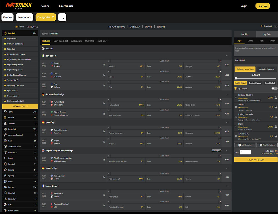Click the Esports controller icon in sidebar
The image size is (278, 214).
(x=5, y=187)
